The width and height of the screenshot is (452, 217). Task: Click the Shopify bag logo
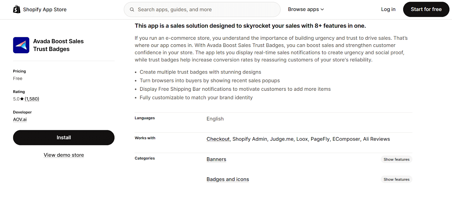click(16, 9)
